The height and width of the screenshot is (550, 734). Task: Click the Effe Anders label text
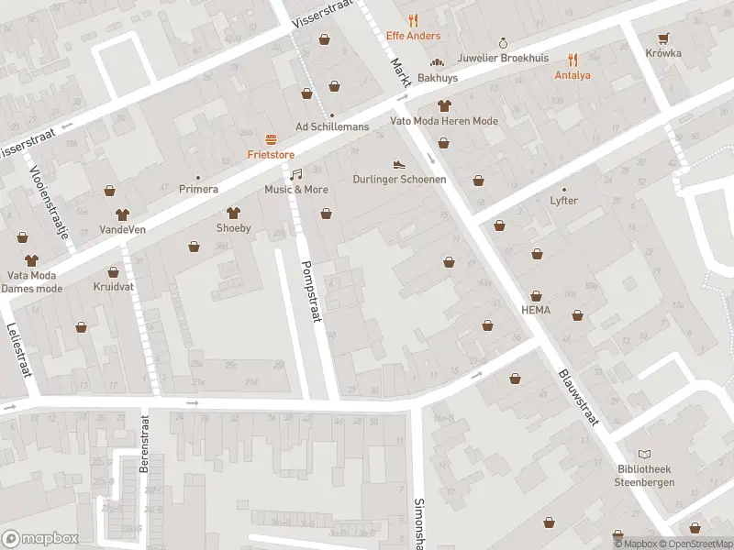pyautogui.click(x=414, y=36)
